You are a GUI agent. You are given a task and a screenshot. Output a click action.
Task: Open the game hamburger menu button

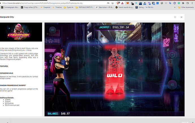pyautogui.click(x=53, y=30)
